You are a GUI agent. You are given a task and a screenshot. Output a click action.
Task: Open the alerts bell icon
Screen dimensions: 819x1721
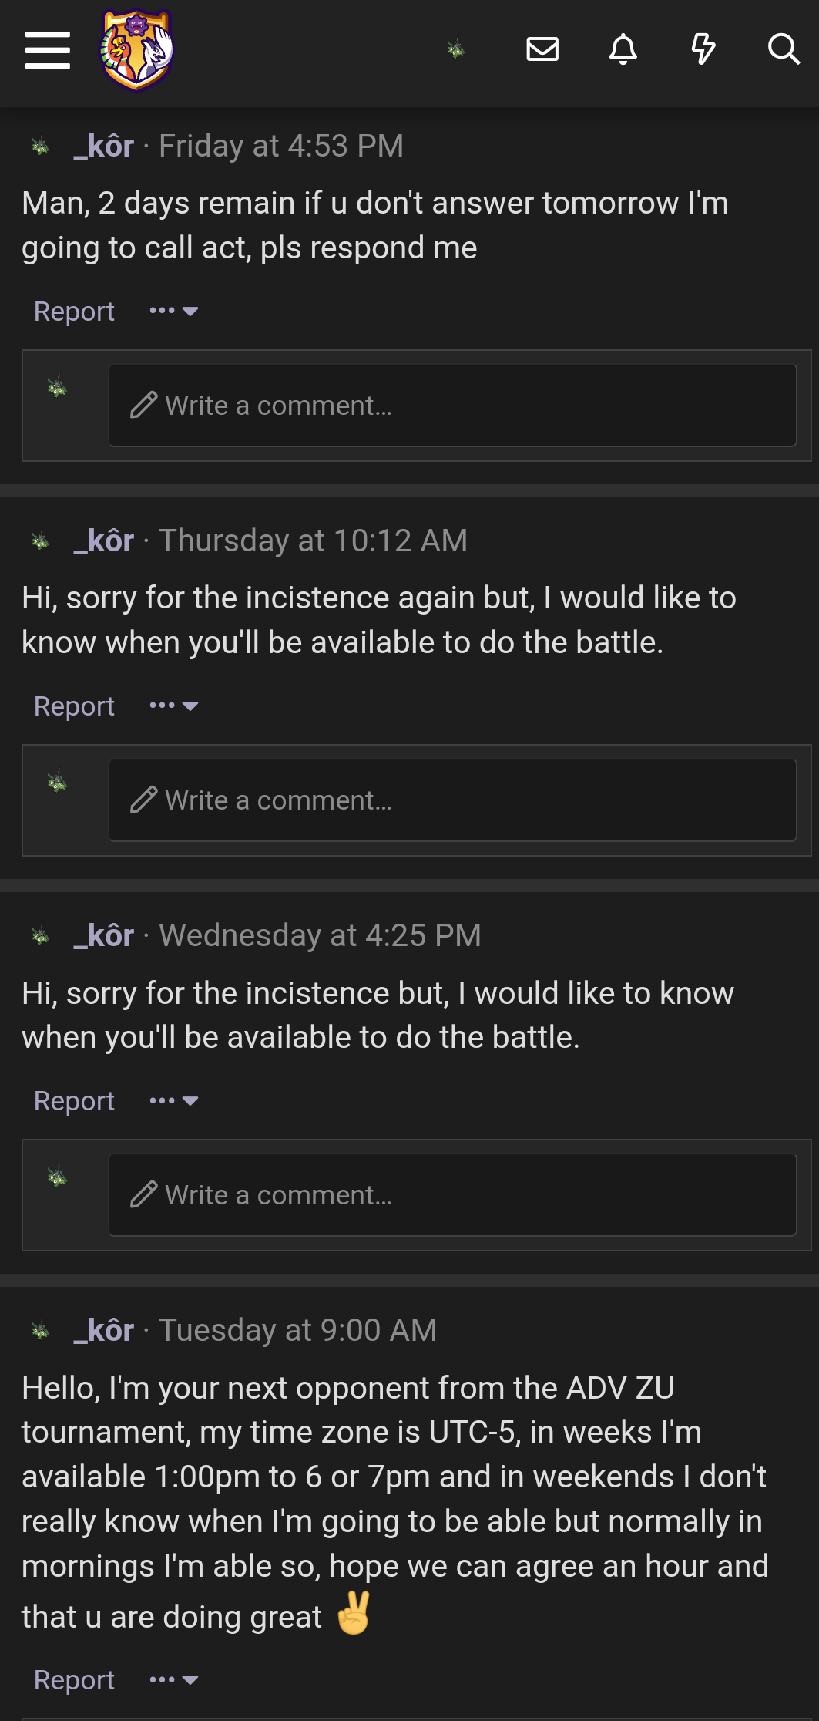point(623,50)
